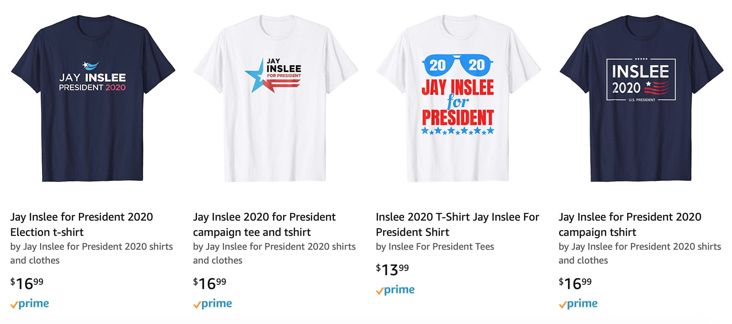Screen dimensions: 732x324
Task: Open the 'Jay Inslee 2020 for President campaign tee' title
Action: (x=264, y=224)
